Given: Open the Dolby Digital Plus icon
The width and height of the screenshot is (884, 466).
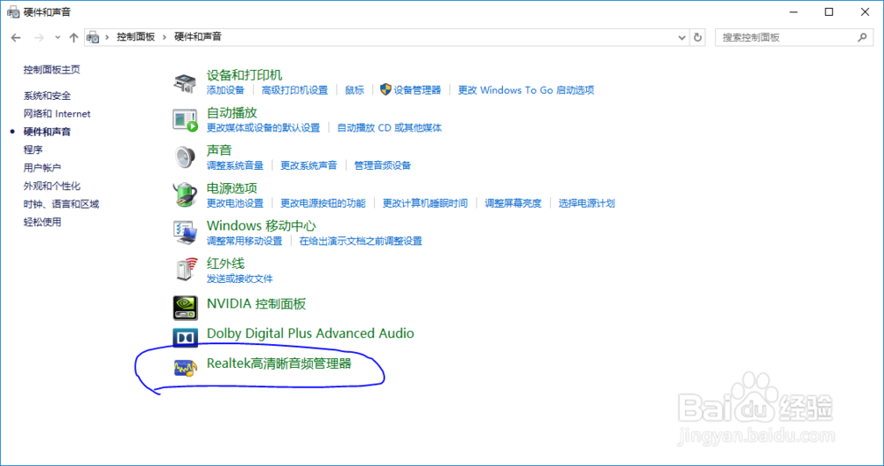Looking at the screenshot, I should 185,338.
